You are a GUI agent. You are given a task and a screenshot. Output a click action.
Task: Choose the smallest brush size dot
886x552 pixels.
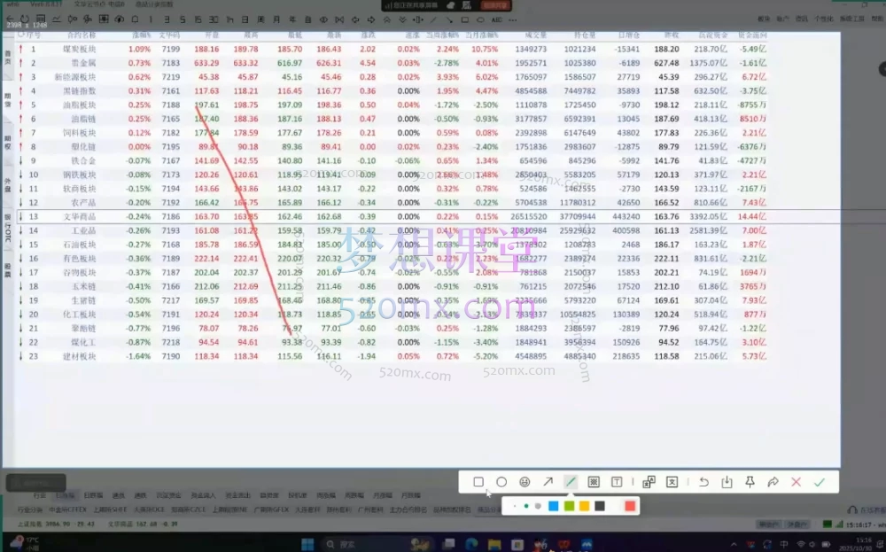point(515,506)
